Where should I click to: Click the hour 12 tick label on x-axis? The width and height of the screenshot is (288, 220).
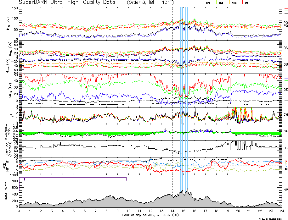(x=150, y=212)
